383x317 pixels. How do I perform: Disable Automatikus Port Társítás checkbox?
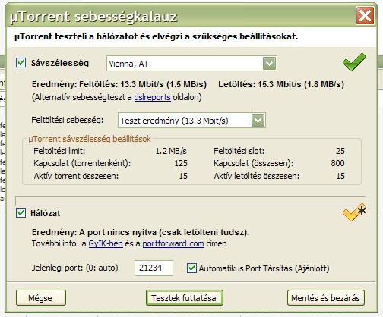(191, 268)
